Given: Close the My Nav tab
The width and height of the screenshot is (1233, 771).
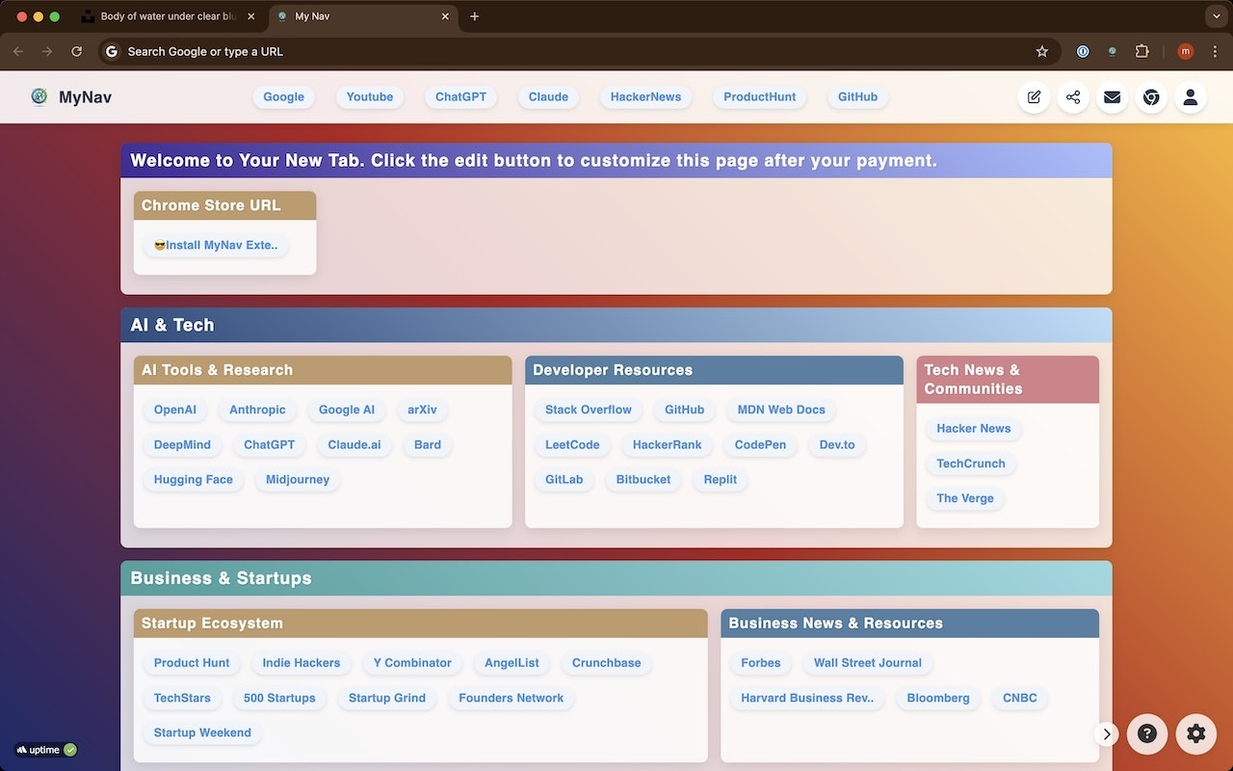Looking at the screenshot, I should click(446, 16).
